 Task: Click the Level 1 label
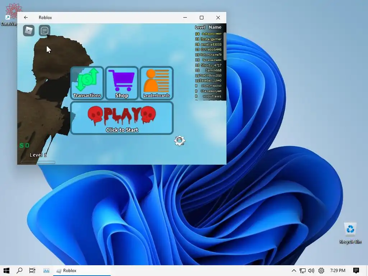click(x=38, y=155)
